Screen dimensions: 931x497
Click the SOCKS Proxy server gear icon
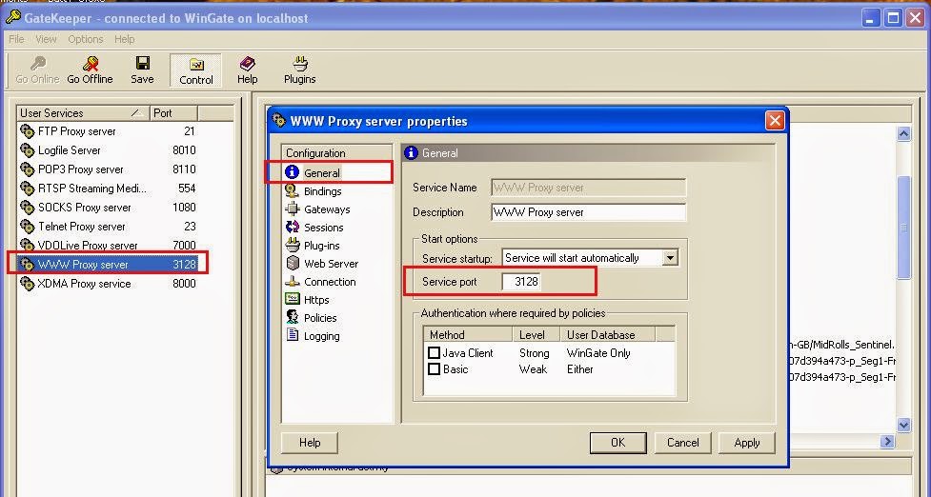pyautogui.click(x=28, y=207)
